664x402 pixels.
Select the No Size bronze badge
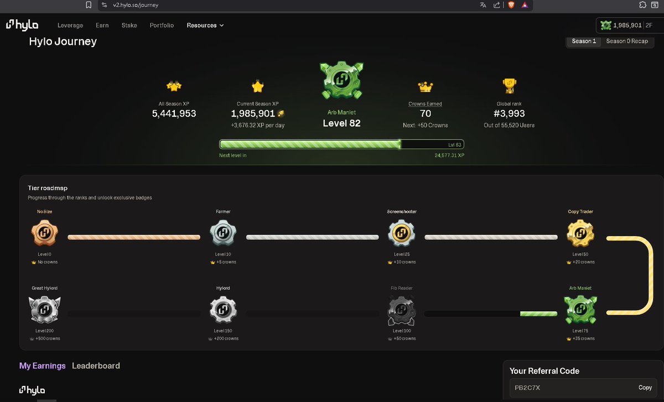point(44,234)
